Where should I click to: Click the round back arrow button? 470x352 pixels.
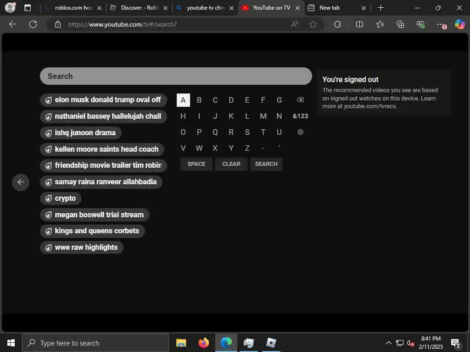21,182
